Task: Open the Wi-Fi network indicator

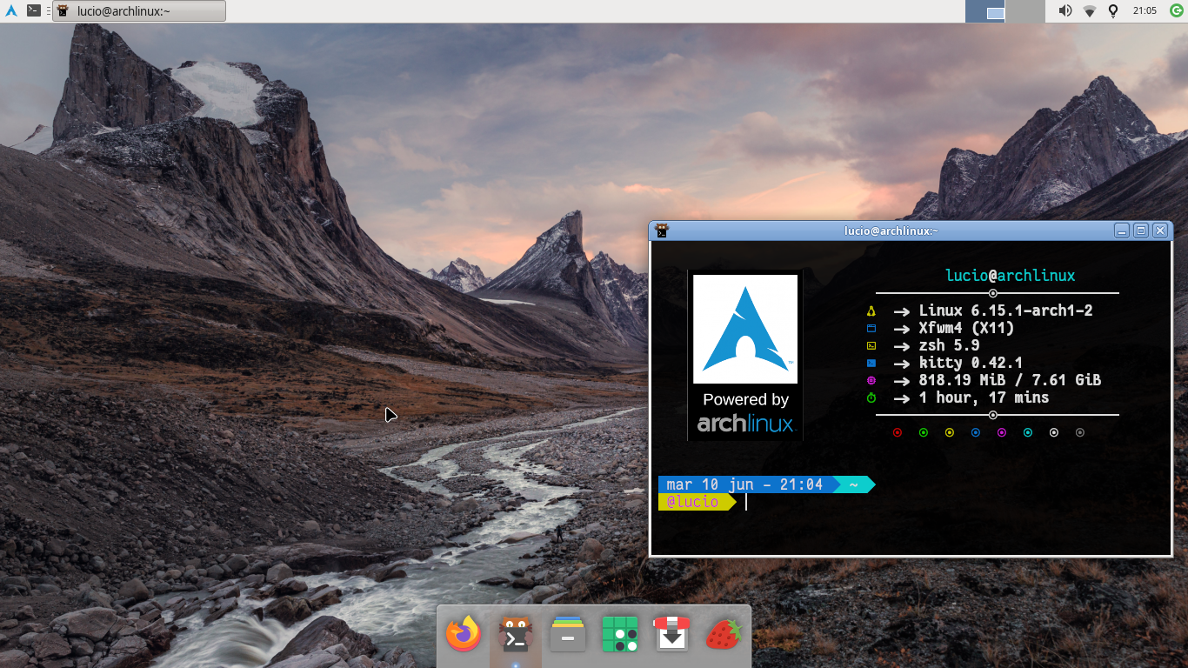Action: click(1089, 11)
